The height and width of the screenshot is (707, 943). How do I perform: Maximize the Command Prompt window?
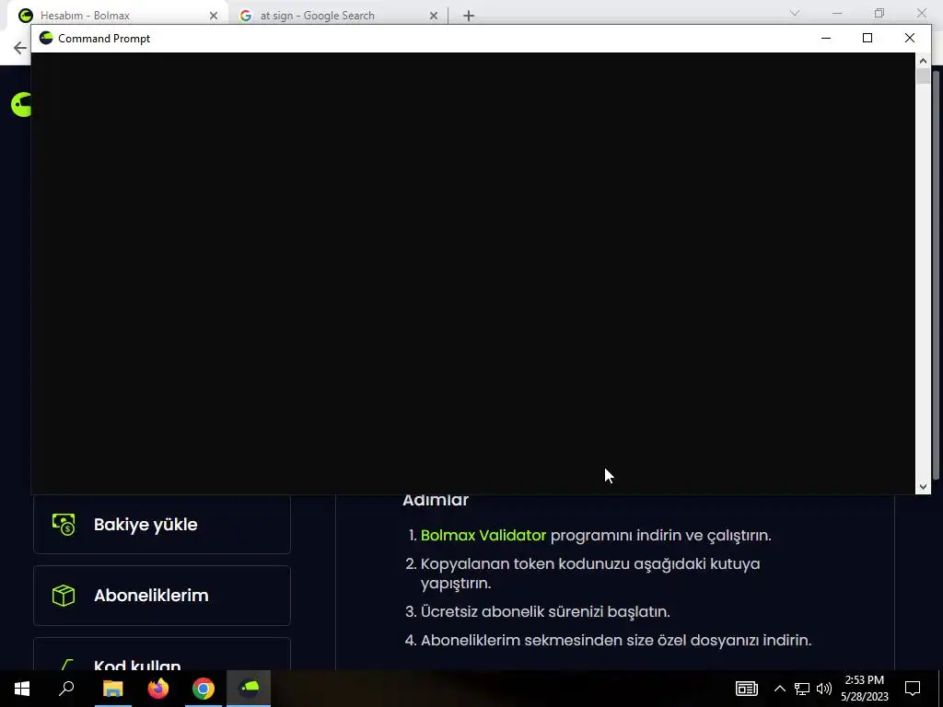tap(867, 38)
